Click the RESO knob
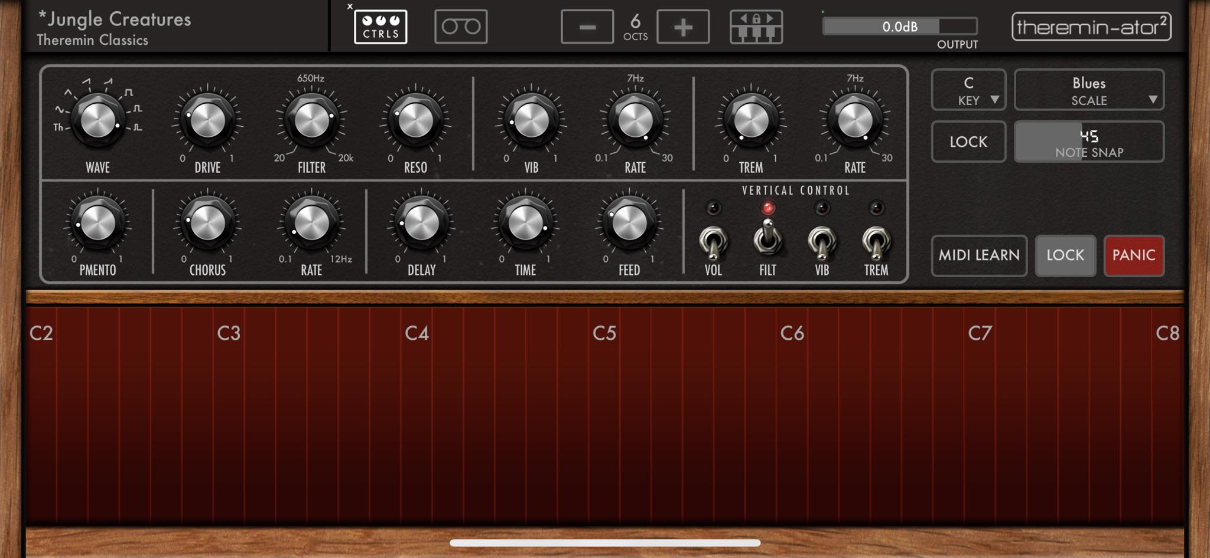Image resolution: width=1210 pixels, height=558 pixels. point(415,120)
